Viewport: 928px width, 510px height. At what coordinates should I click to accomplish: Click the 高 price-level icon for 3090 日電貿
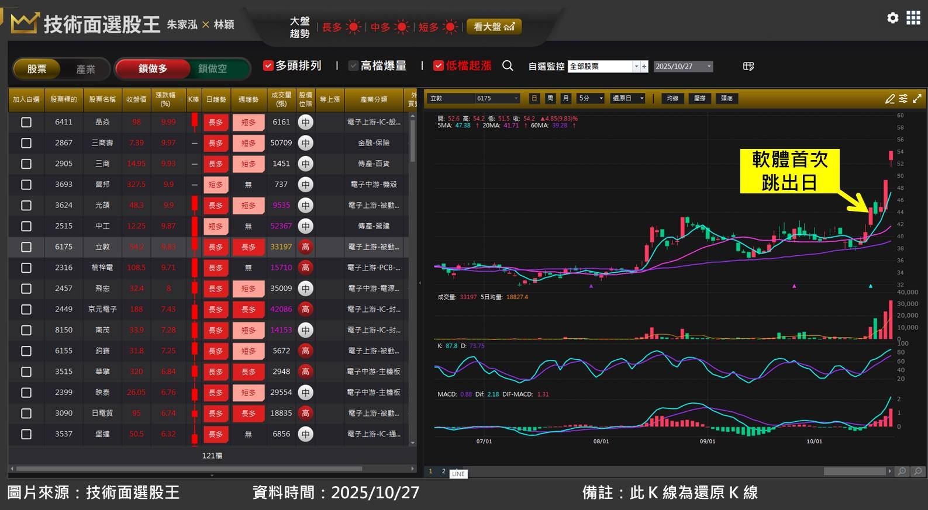(x=305, y=413)
